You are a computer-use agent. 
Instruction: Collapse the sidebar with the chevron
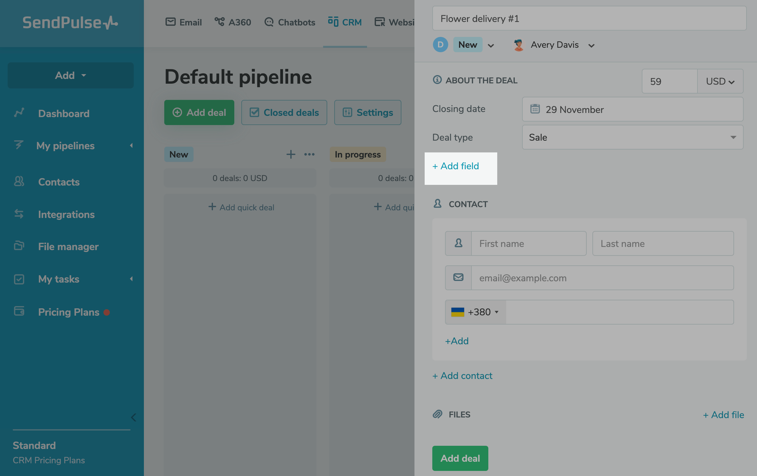tap(133, 417)
